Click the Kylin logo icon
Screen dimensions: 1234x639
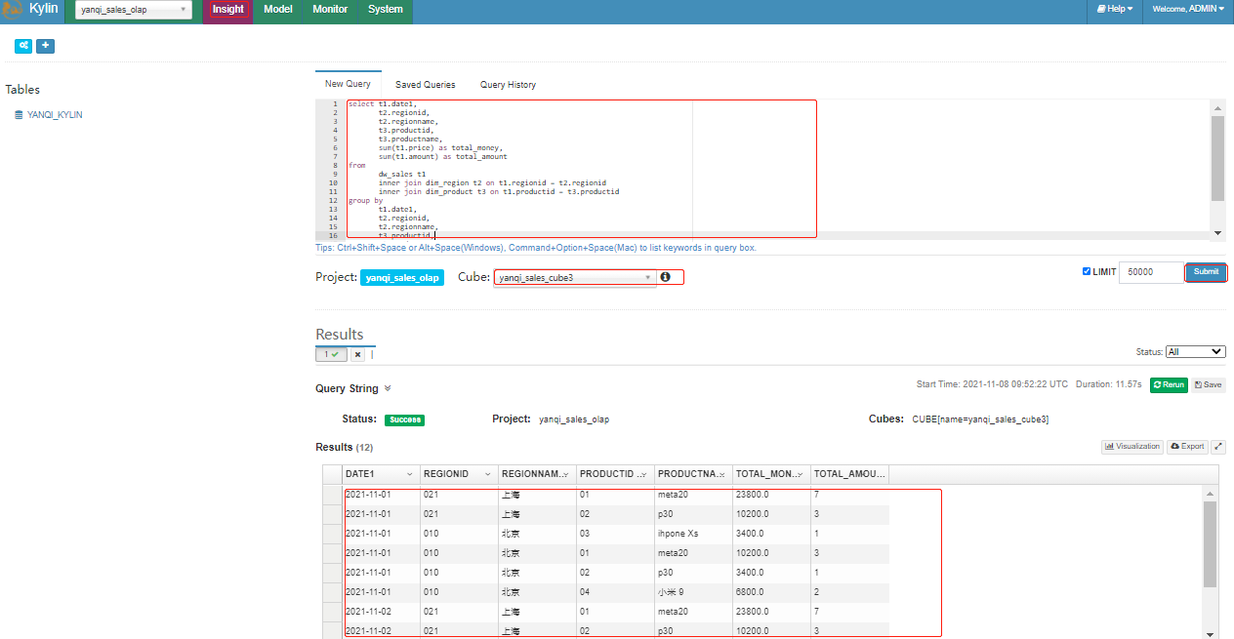pyautogui.click(x=12, y=10)
